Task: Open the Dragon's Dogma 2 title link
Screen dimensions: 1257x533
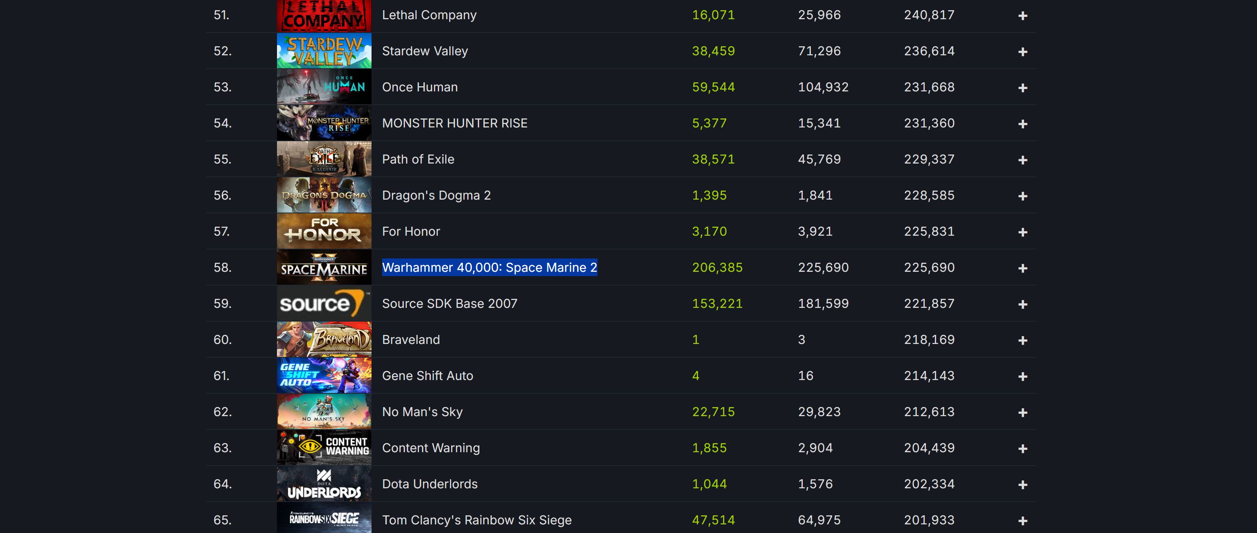Action: (436, 196)
